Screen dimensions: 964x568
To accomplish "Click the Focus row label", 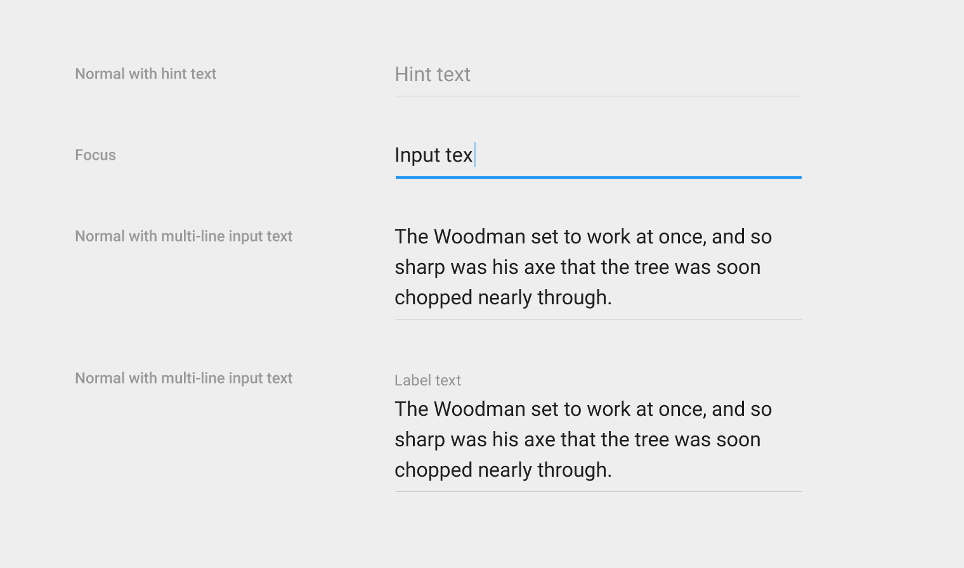I will (95, 155).
